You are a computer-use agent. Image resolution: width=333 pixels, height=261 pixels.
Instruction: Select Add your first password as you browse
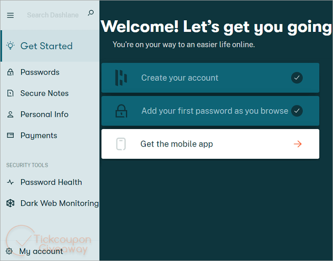(x=210, y=111)
